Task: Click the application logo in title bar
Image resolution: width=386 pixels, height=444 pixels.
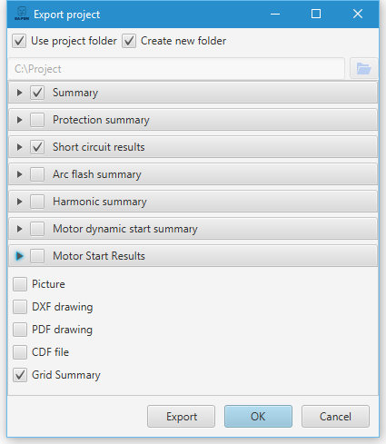Action: click(22, 14)
